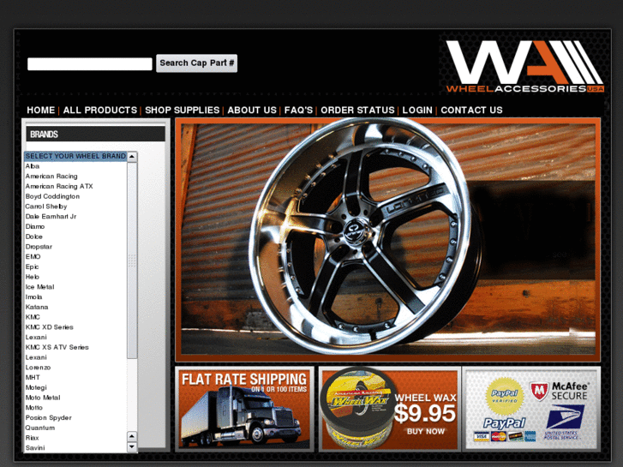
Task: Select Motegi brand
Action: (75, 387)
